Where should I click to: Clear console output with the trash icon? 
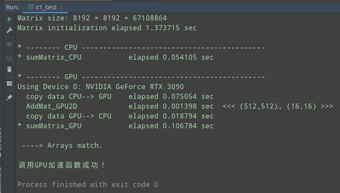click(x=9, y=69)
